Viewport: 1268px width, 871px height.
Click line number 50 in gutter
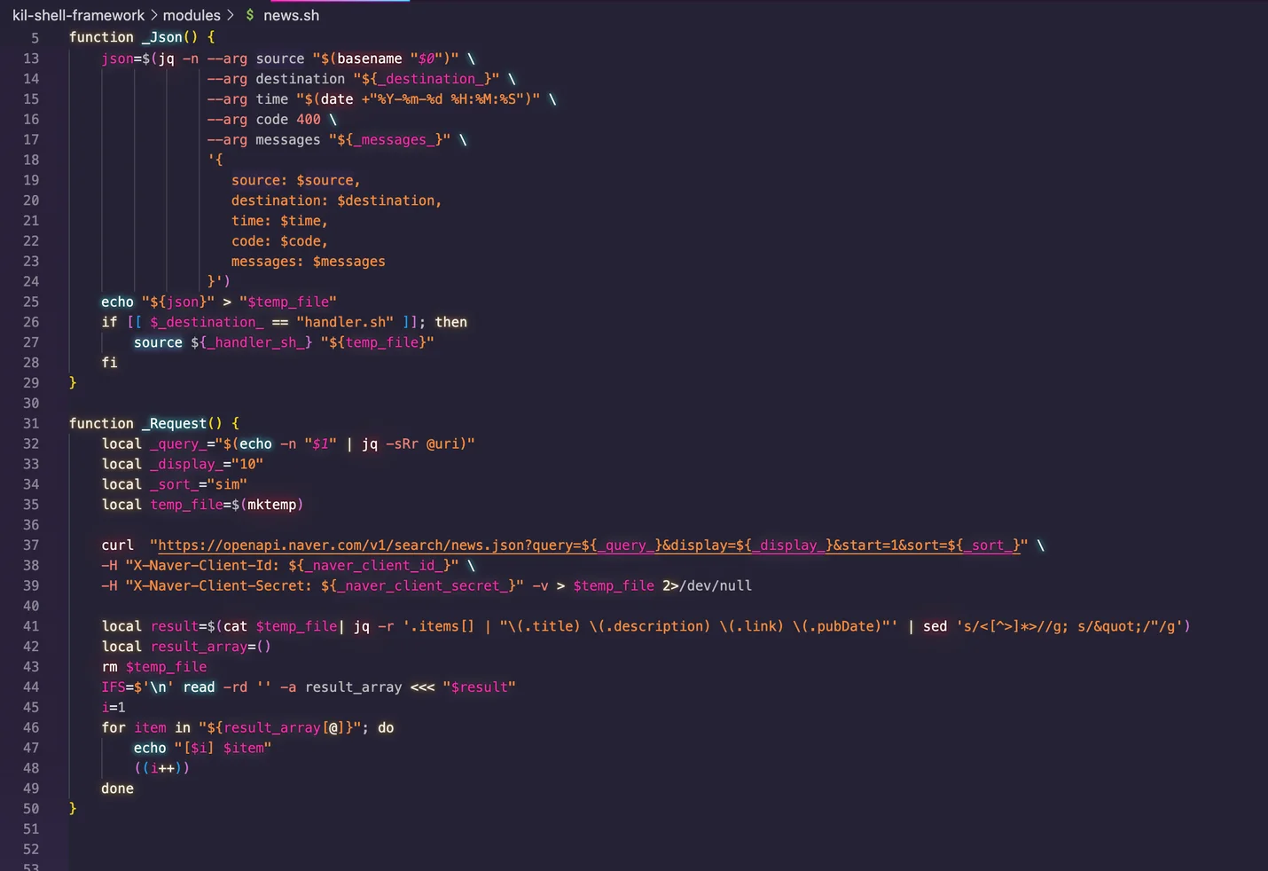tap(31, 809)
